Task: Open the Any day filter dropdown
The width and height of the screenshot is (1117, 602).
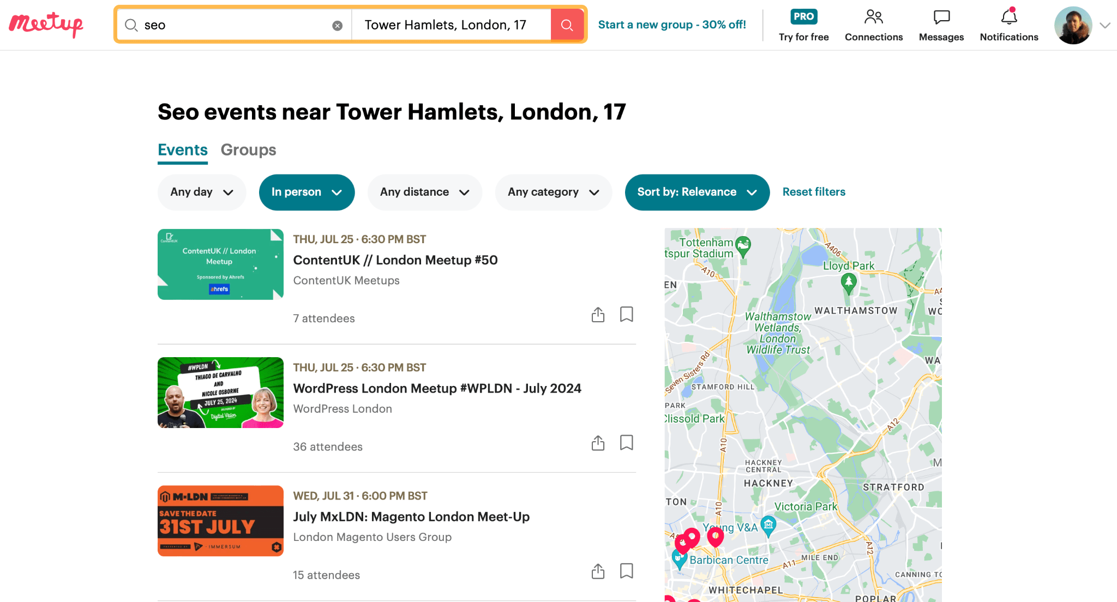Action: point(201,192)
